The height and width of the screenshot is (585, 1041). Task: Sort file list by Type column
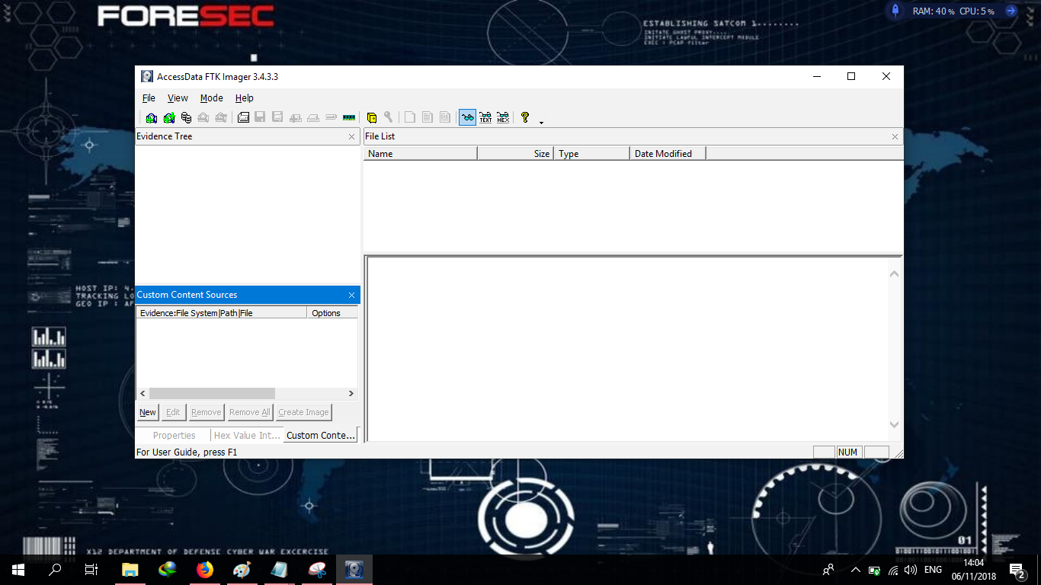pos(591,154)
